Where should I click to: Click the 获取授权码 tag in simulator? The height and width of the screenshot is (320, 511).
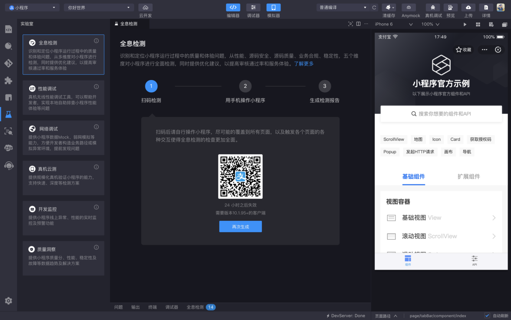point(480,140)
